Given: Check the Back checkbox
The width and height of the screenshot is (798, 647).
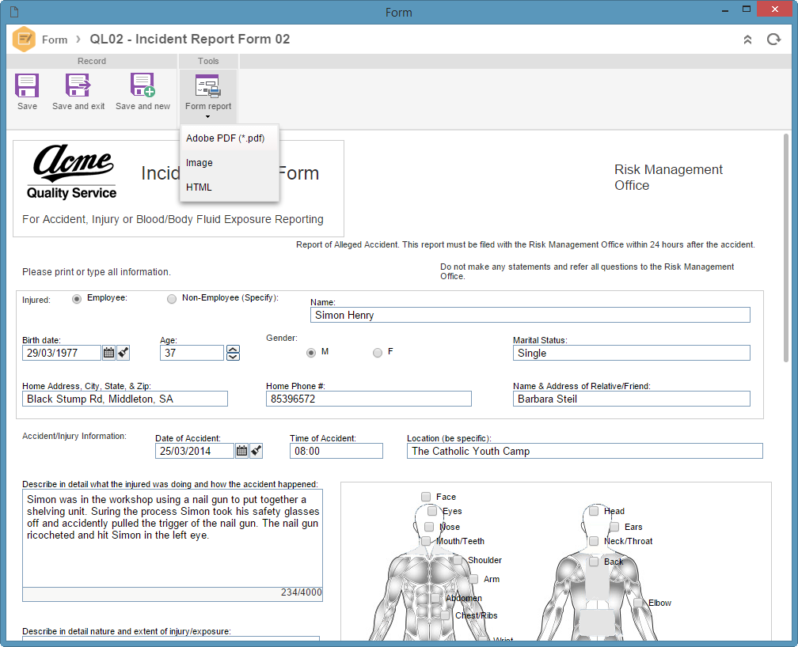Looking at the screenshot, I should (x=594, y=562).
